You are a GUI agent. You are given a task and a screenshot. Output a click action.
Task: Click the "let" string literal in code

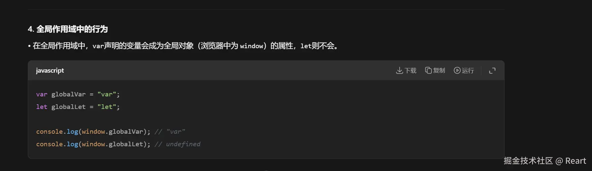click(x=107, y=107)
